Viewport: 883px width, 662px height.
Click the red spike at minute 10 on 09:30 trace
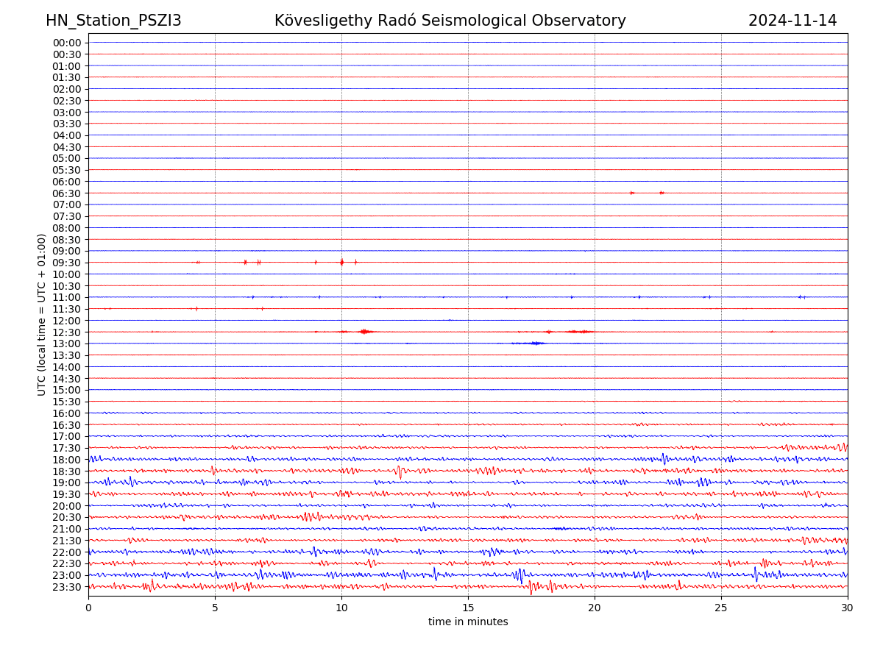(x=341, y=262)
